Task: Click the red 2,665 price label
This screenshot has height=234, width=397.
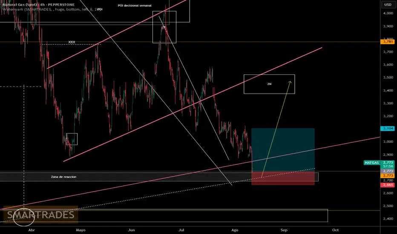Action: point(387,185)
